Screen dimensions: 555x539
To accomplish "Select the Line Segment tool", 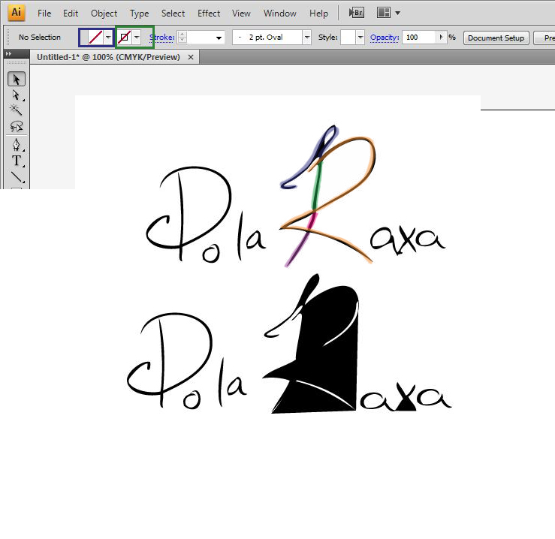I will pyautogui.click(x=16, y=177).
